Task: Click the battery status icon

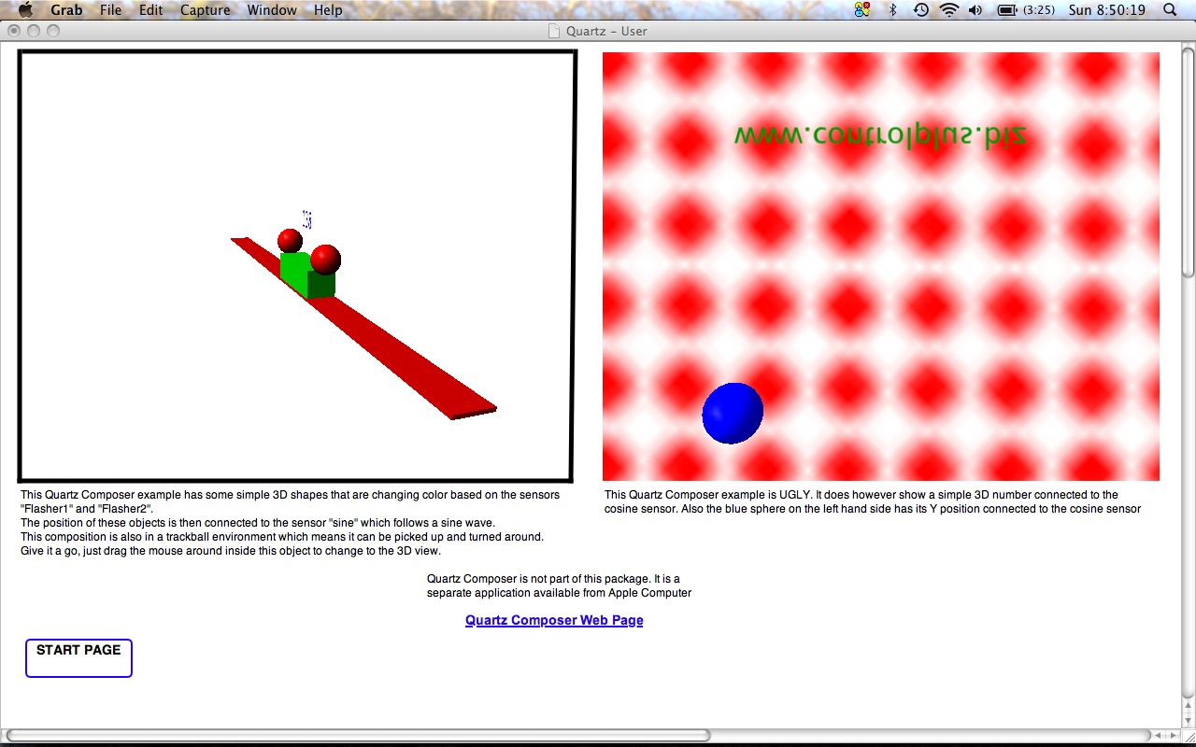Action: tap(1006, 10)
